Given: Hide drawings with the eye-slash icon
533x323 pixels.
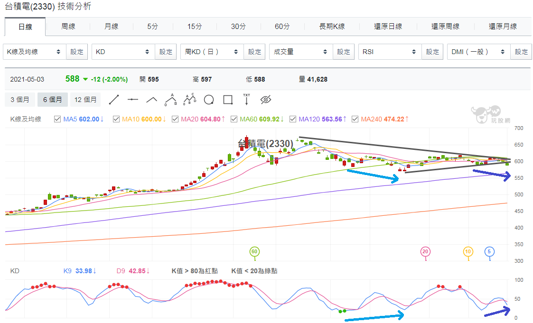Looking at the screenshot, I should (x=265, y=100).
